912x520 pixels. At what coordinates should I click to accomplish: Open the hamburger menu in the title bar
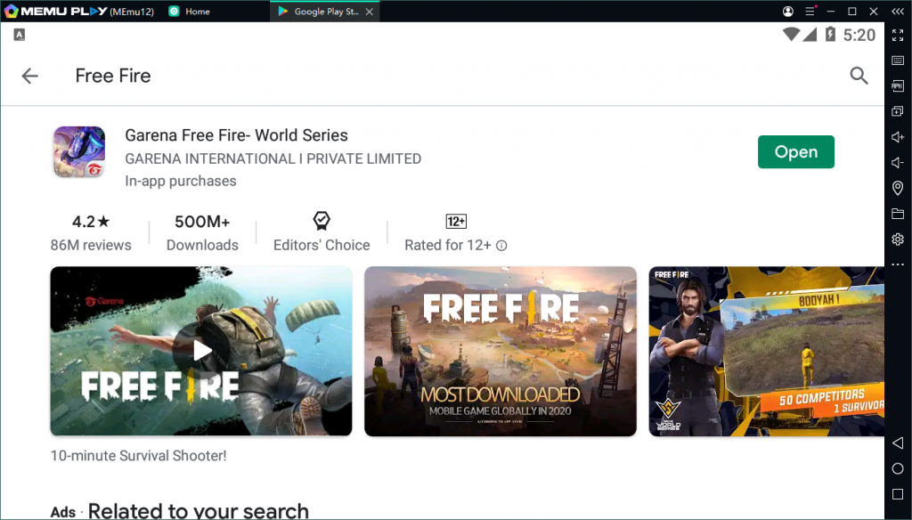point(809,11)
